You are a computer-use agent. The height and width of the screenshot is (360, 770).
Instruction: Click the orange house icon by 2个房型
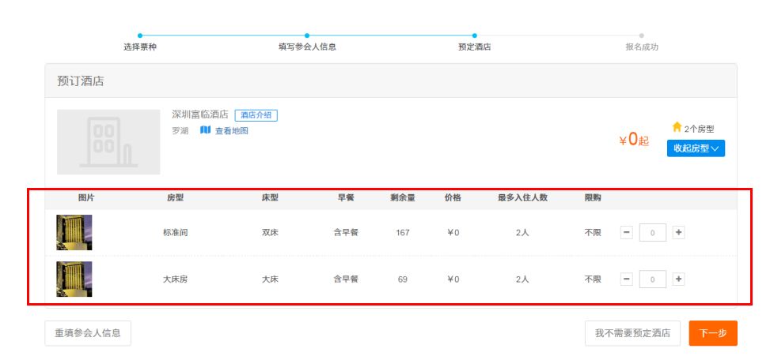point(677,127)
